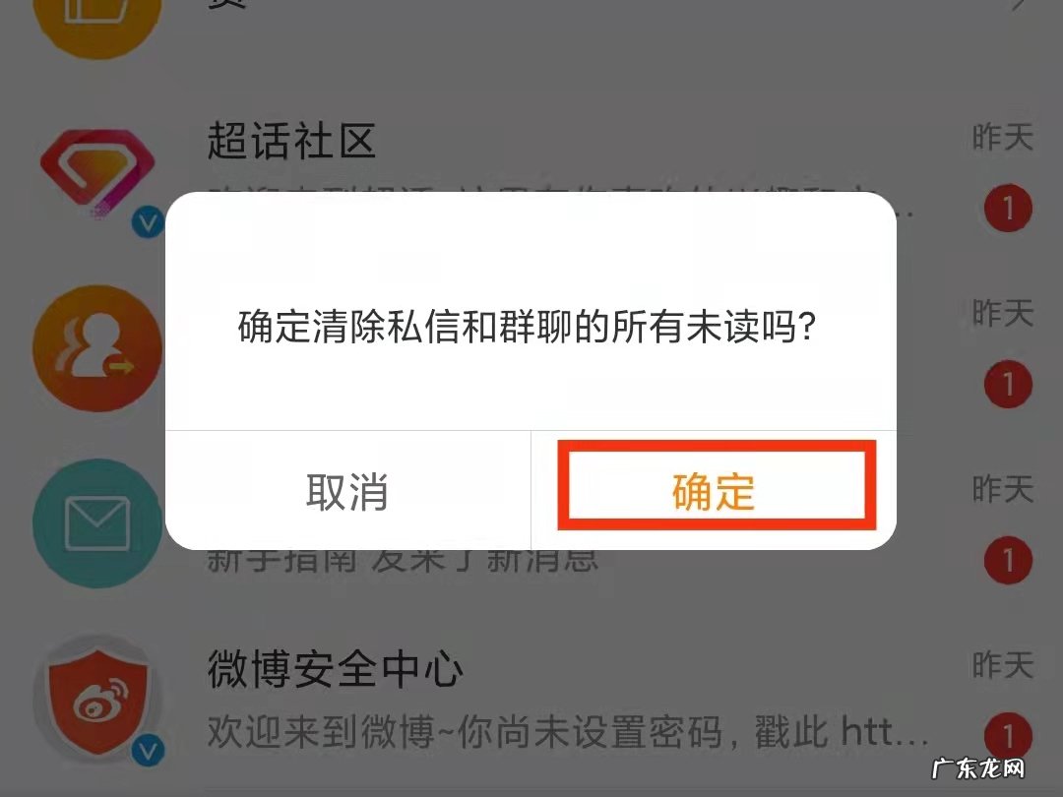Tap the verified V badge on 微博安全中心 avatar
This screenshot has width=1063, height=797.
tap(148, 750)
